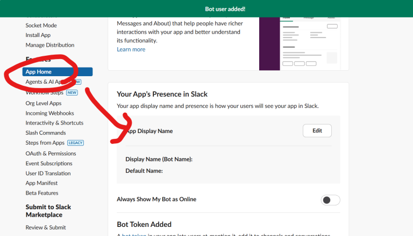Image resolution: width=413 pixels, height=236 pixels.
Task: Go to Interactivity & Shortcuts
Action: 54,123
